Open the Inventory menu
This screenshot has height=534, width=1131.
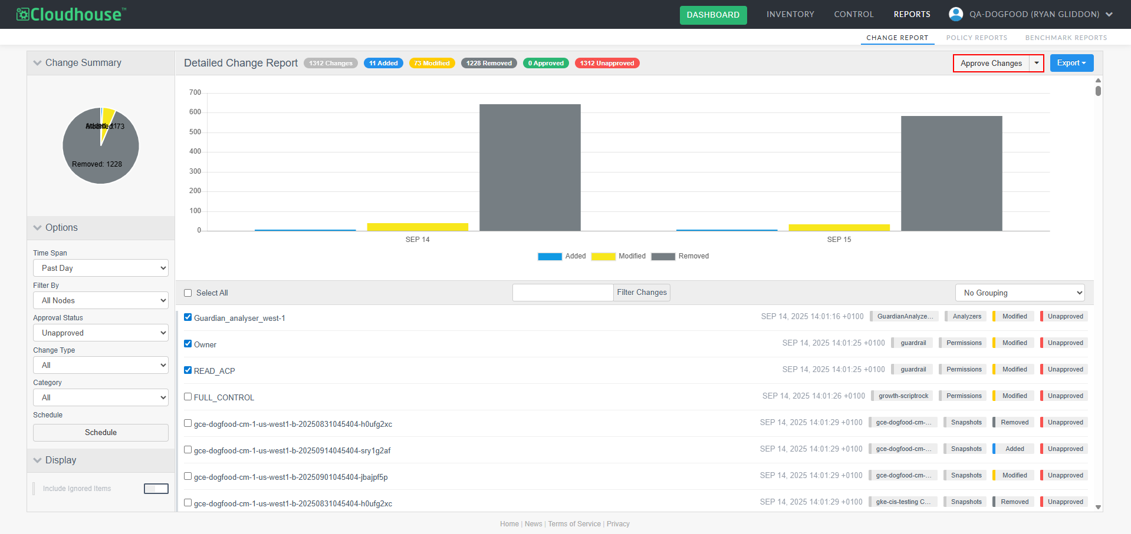coord(790,14)
